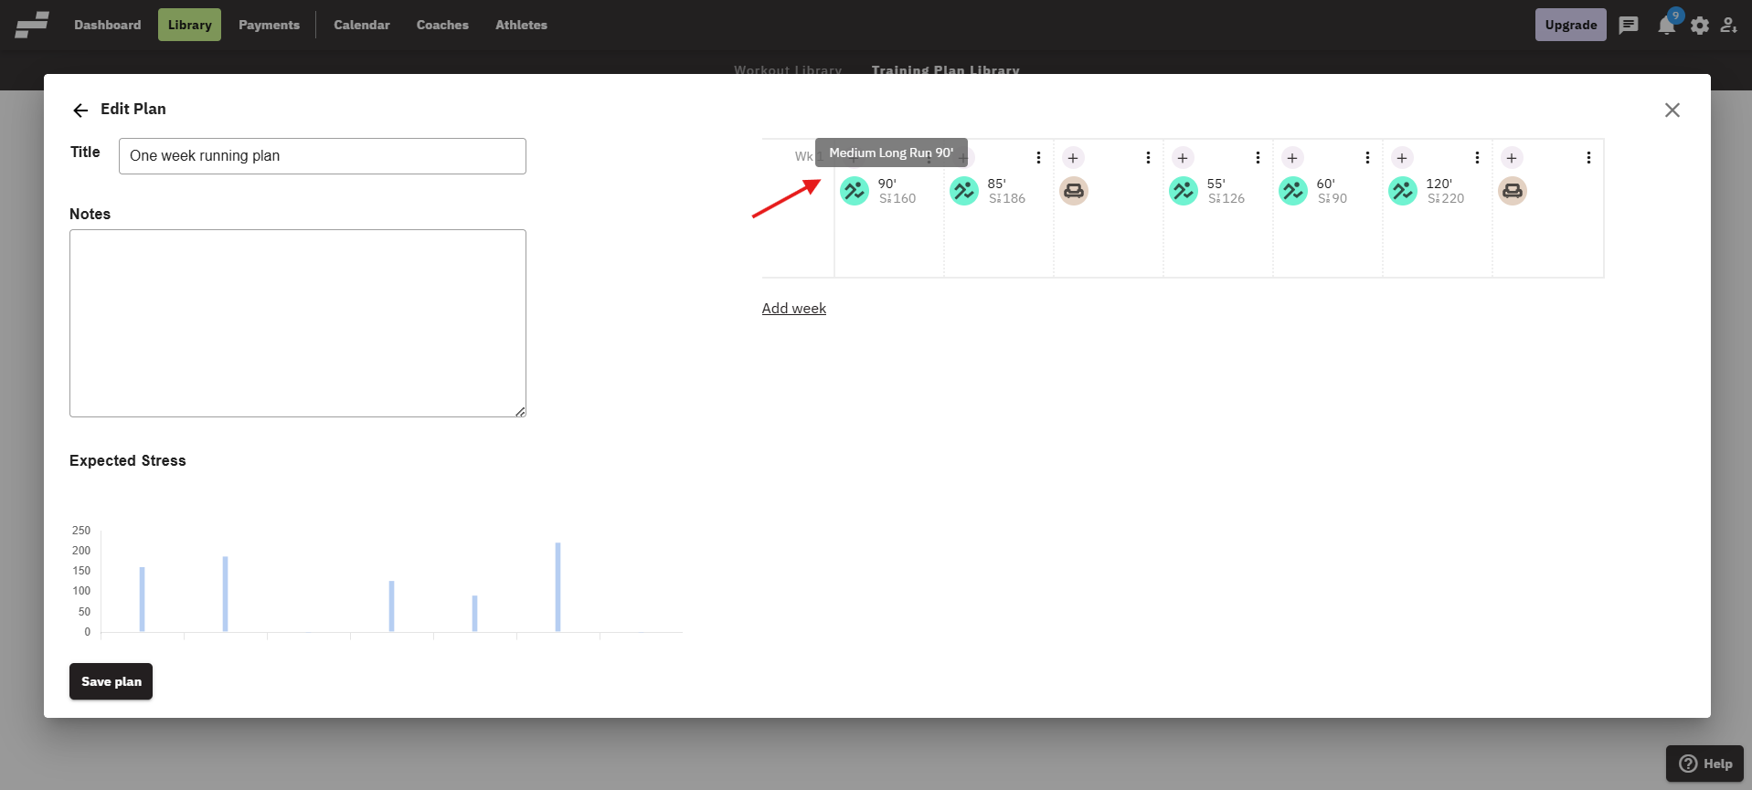Open the Athletes page

521,25
